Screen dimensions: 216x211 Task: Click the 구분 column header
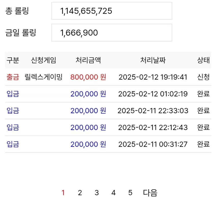pyautogui.click(x=13, y=60)
